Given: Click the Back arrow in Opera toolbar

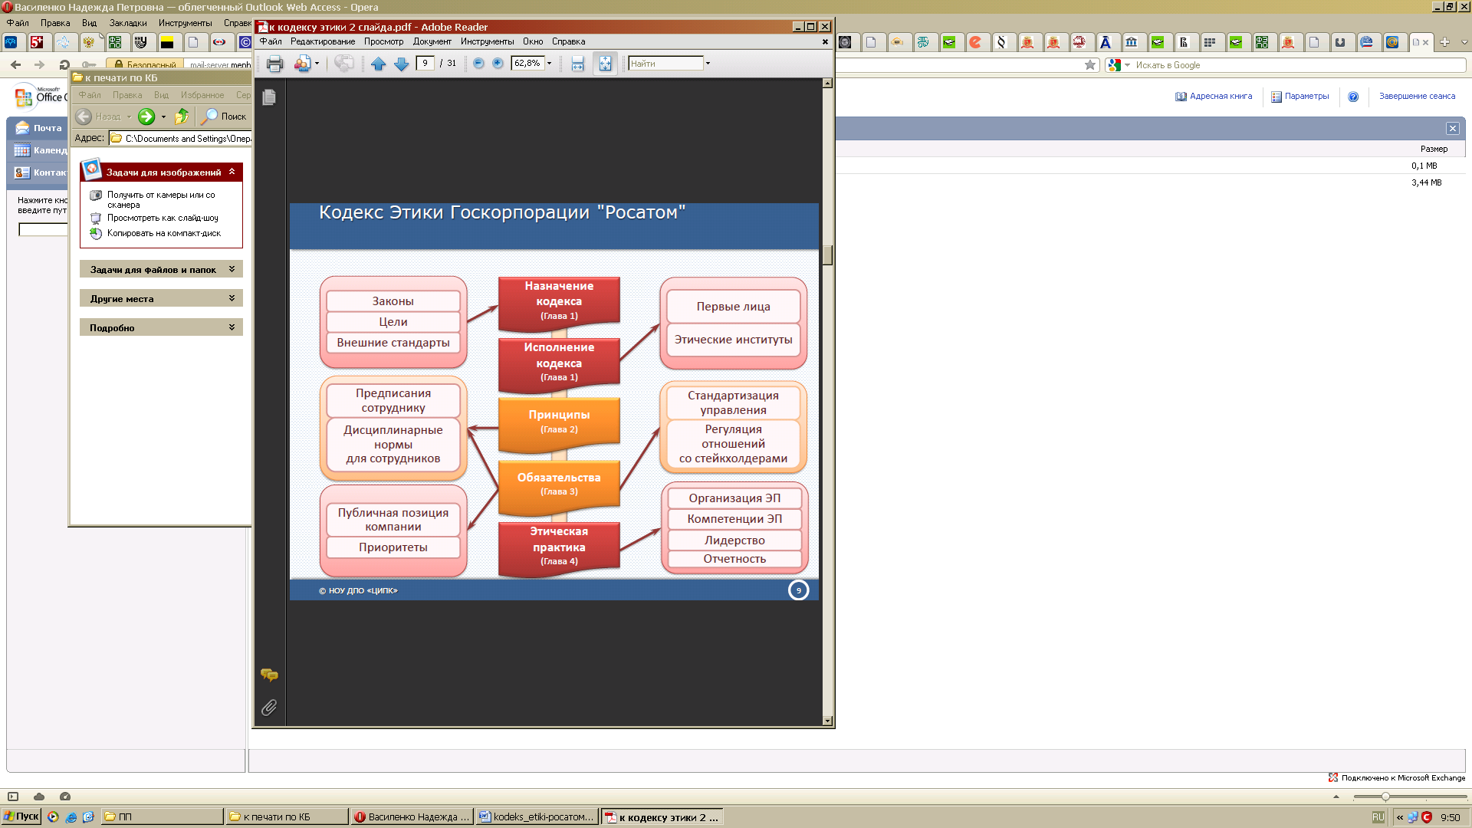Looking at the screenshot, I should pos(16,65).
